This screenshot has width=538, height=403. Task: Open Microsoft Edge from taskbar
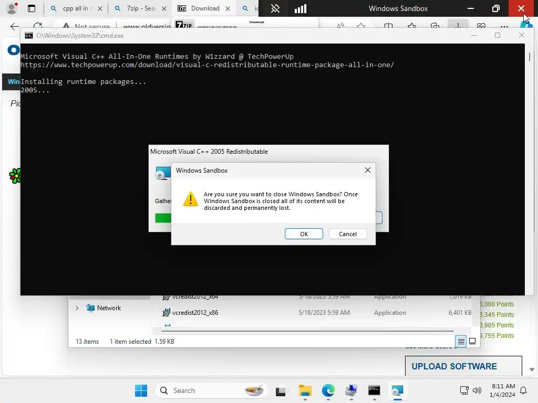click(328, 390)
